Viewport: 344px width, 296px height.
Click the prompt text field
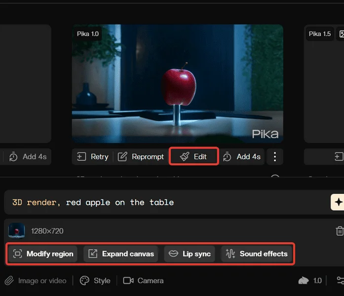(163, 202)
